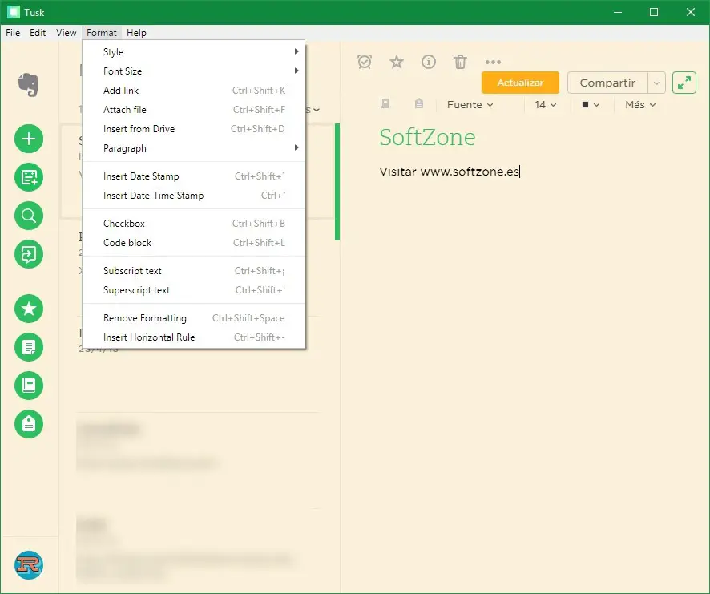
Task: Choose Attach file menu entry
Action: point(194,110)
